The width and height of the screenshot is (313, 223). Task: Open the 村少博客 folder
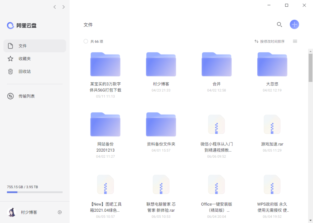click(x=161, y=64)
